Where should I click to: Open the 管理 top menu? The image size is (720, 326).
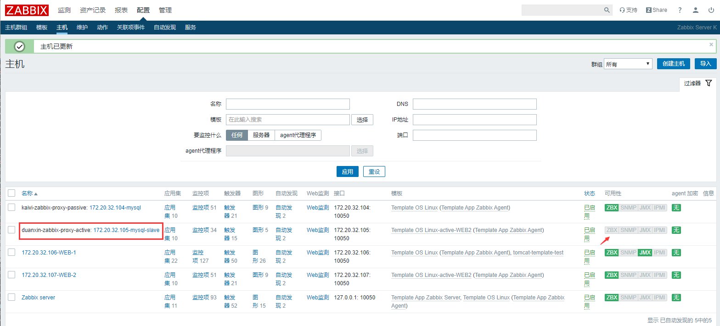(x=165, y=10)
